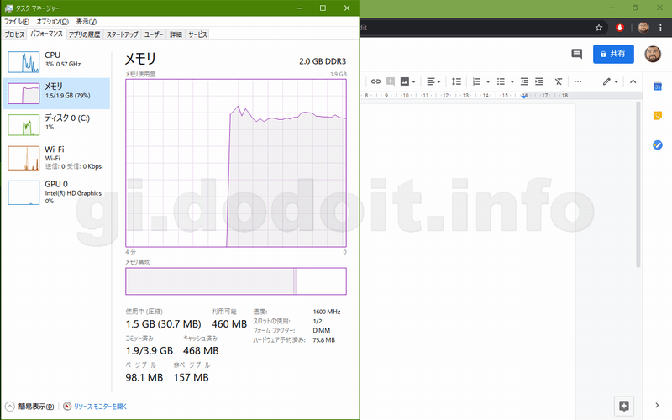Open comment history in Google Docs
The height and width of the screenshot is (420, 672).
click(577, 54)
